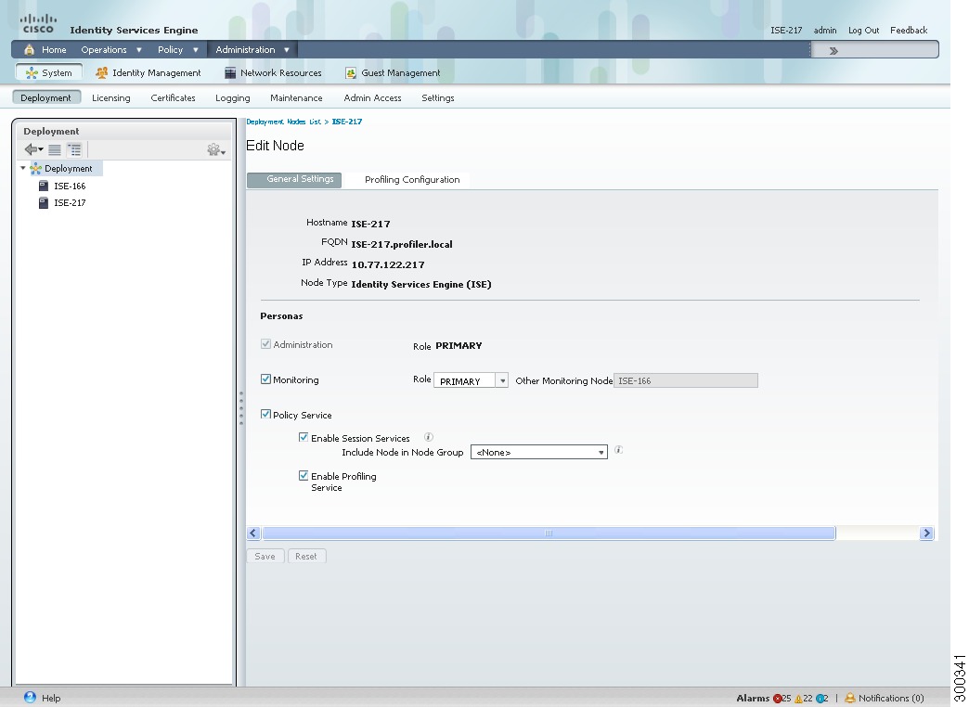The width and height of the screenshot is (969, 707).
Task: Follow the Deployment Nodes List breadcrumb link
Action: [x=284, y=122]
